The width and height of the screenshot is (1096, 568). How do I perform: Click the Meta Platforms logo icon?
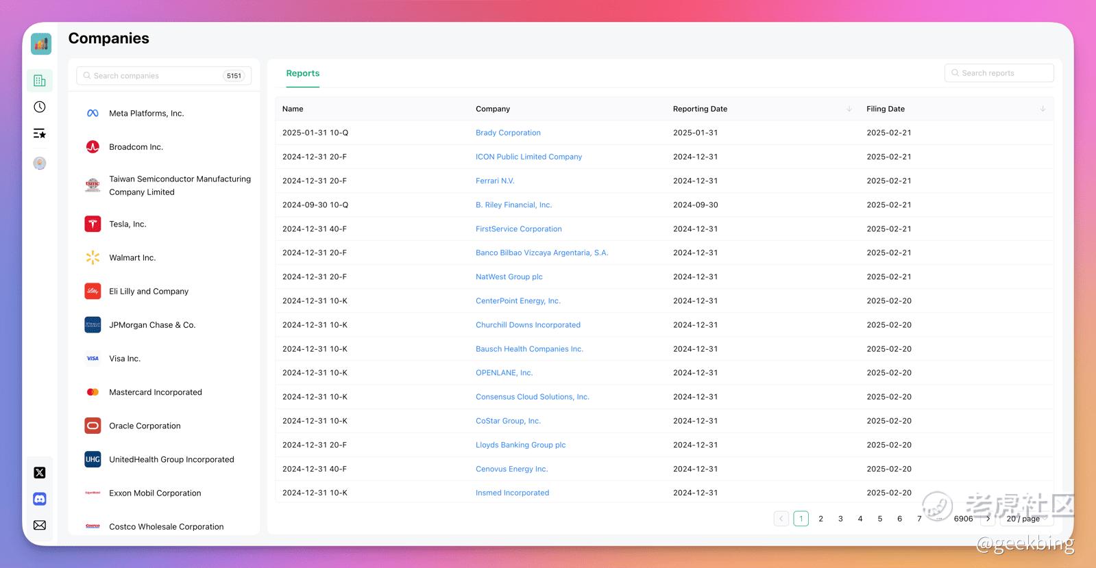tap(93, 114)
